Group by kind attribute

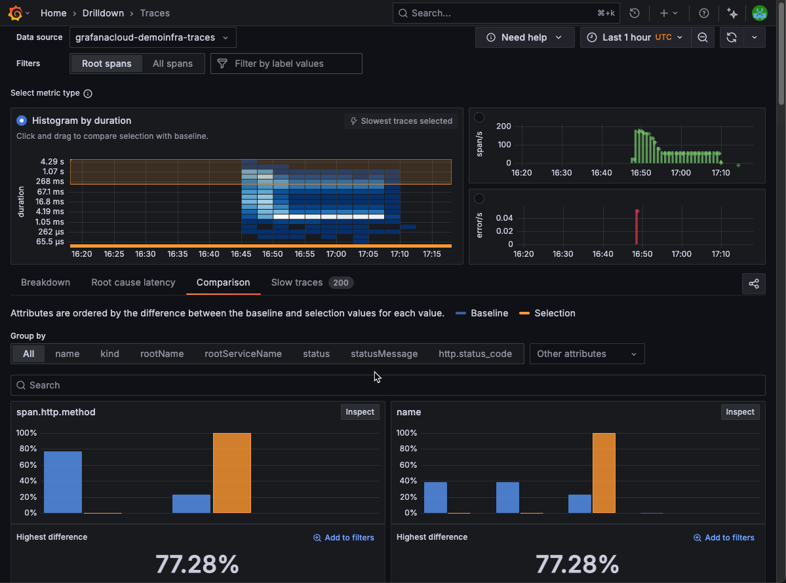coord(109,354)
